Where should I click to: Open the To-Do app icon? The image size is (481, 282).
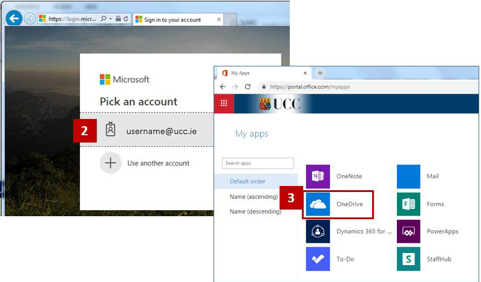(318, 259)
